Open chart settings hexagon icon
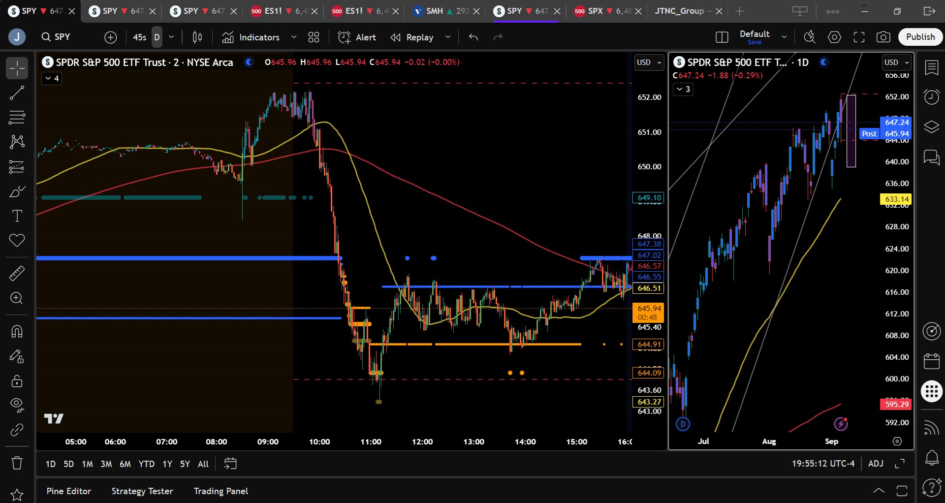The width and height of the screenshot is (945, 503). (x=834, y=37)
